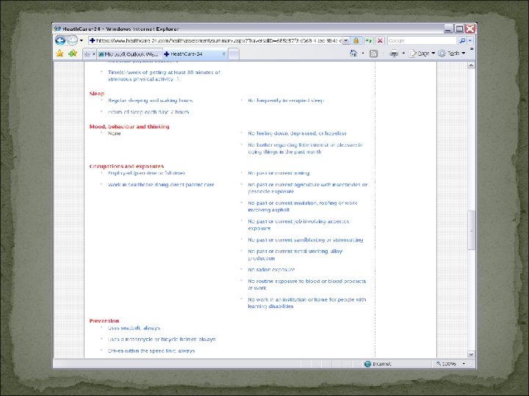Open the Page menu

point(422,54)
